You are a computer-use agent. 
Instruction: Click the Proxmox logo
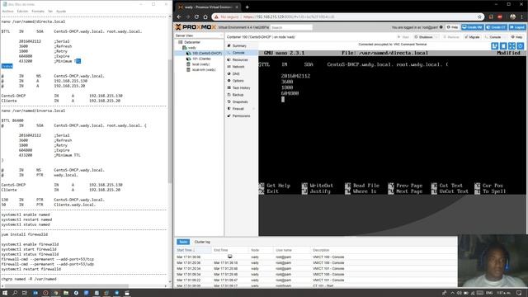point(196,27)
